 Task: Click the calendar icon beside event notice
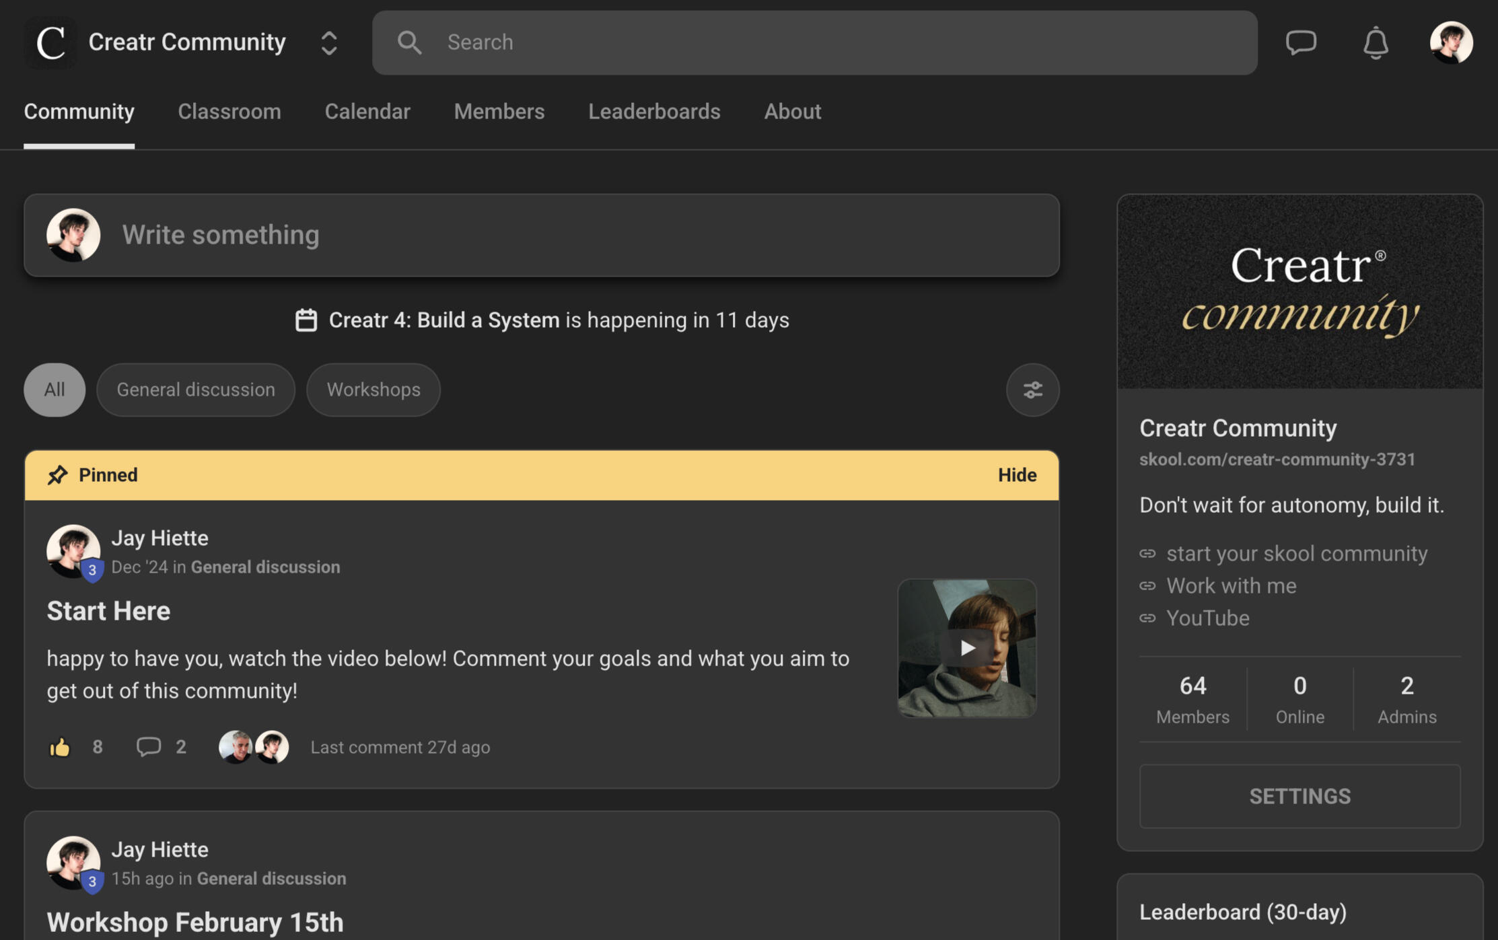306,320
